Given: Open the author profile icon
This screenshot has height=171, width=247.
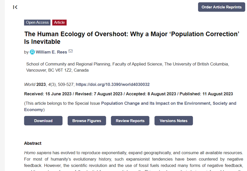Looking at the screenshot, I should [x=32, y=52].
